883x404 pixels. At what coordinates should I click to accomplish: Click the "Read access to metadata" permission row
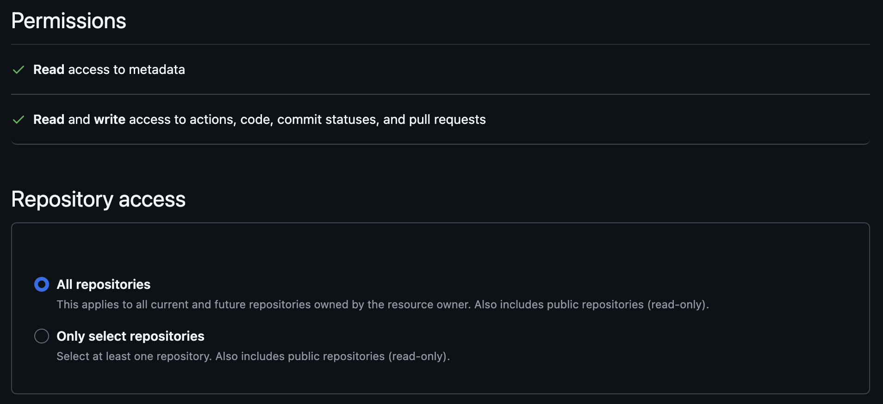point(109,70)
